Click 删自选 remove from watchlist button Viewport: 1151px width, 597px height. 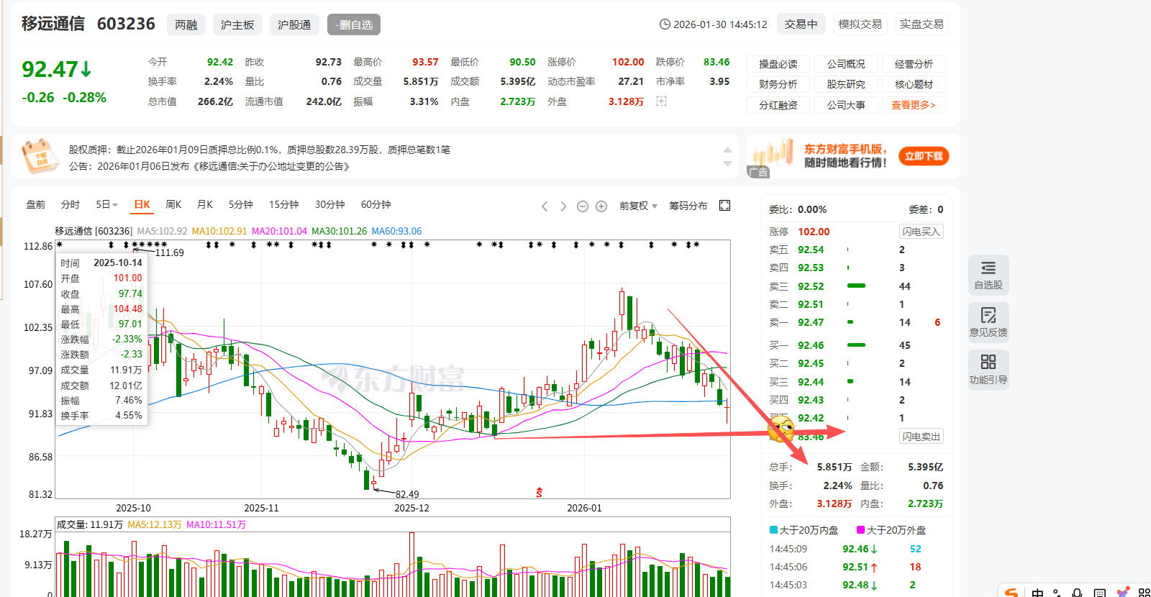pyautogui.click(x=353, y=24)
